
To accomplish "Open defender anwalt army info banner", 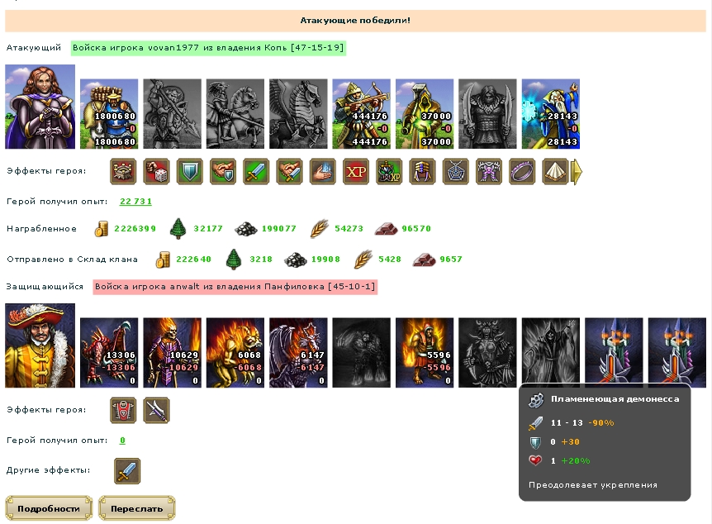I will pos(235,287).
